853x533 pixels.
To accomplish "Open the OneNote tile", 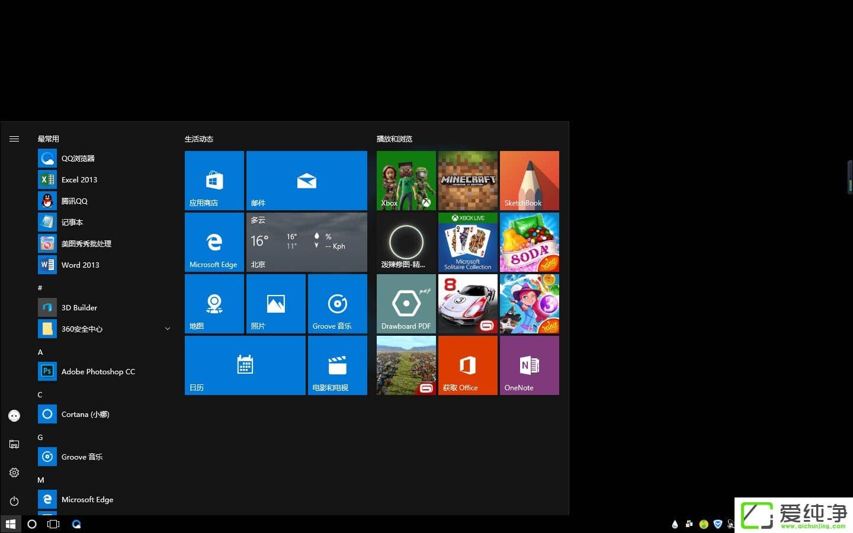I will 529,365.
